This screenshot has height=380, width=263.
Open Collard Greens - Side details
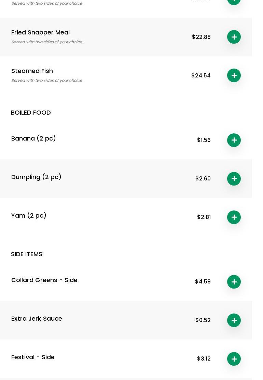tap(44, 280)
